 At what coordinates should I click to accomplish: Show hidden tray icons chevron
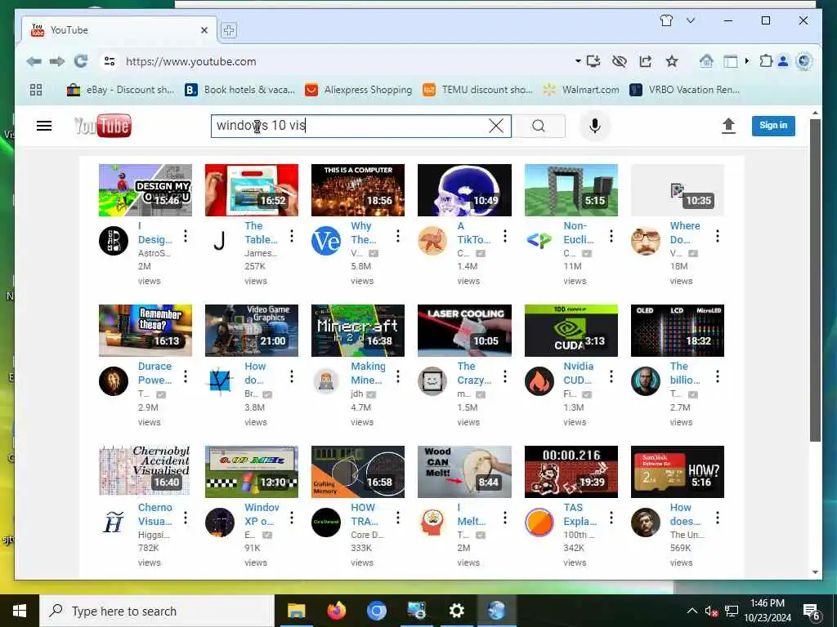tap(692, 611)
